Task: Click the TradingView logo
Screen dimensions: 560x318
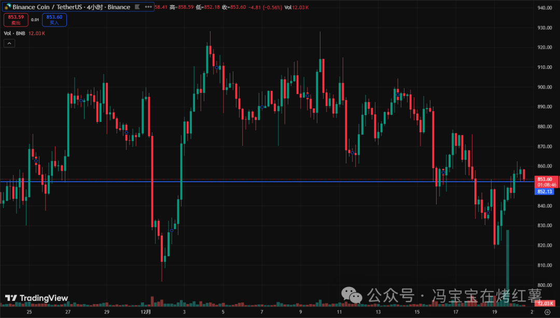Action: (x=36, y=298)
